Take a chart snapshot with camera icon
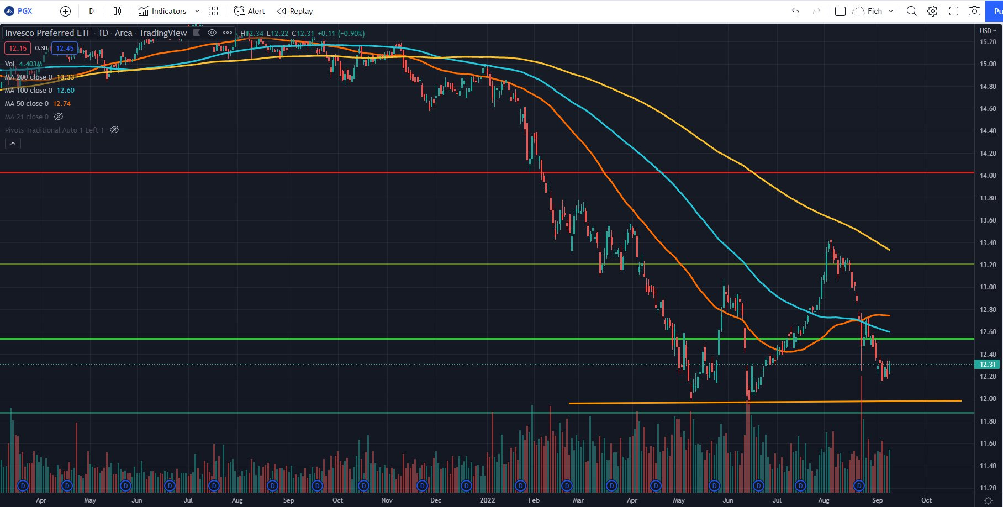The width and height of the screenshot is (1003, 507). coord(975,11)
